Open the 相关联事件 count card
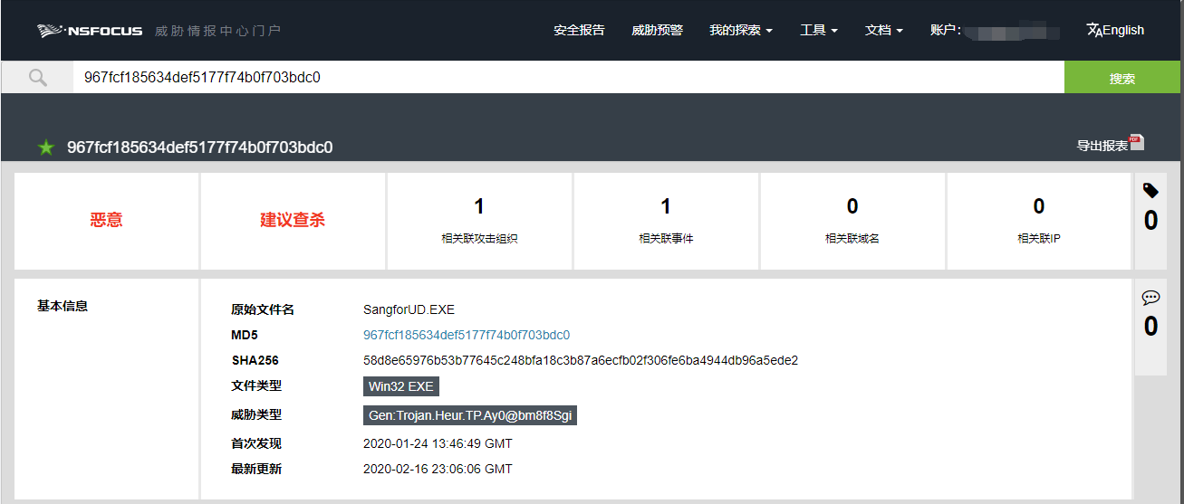Image resolution: width=1184 pixels, height=504 pixels. 666,221
